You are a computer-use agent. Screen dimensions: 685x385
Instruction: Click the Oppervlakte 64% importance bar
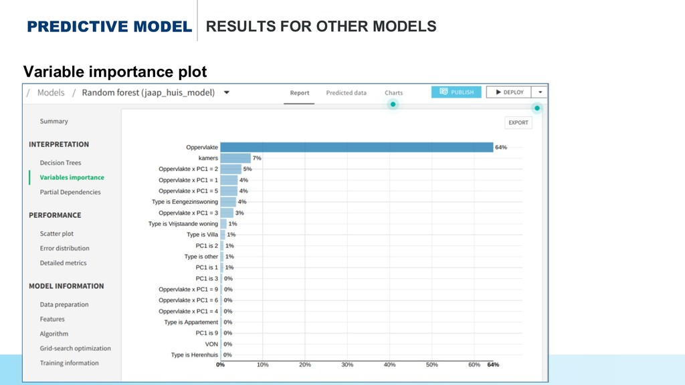tap(357, 147)
